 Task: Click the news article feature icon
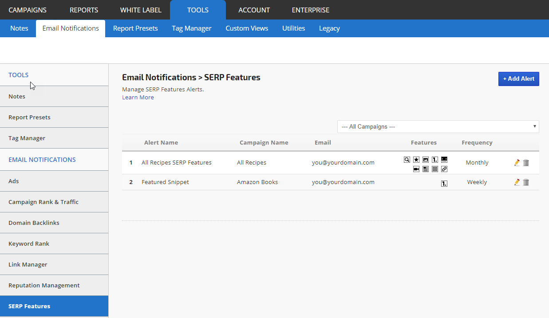tap(426, 169)
